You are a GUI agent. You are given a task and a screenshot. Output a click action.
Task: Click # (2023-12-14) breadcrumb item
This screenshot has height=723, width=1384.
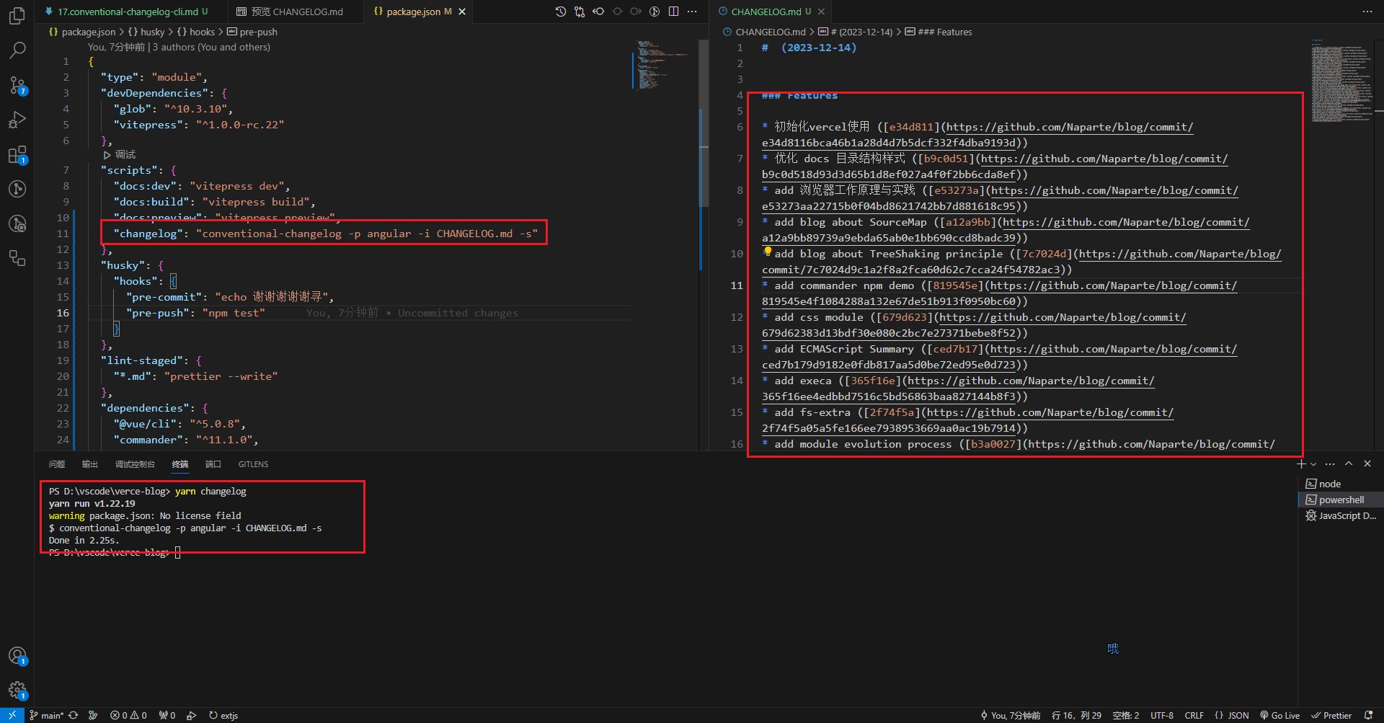856,32
